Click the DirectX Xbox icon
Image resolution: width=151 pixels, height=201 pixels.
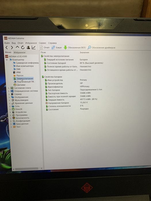click(13, 109)
